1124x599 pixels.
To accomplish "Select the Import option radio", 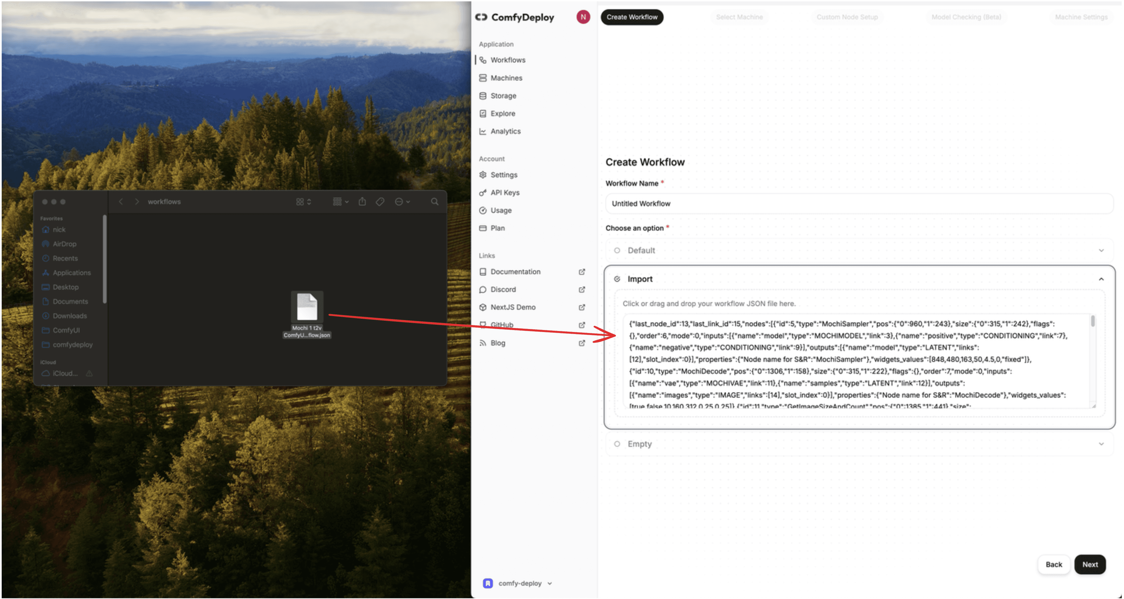I will (x=618, y=279).
